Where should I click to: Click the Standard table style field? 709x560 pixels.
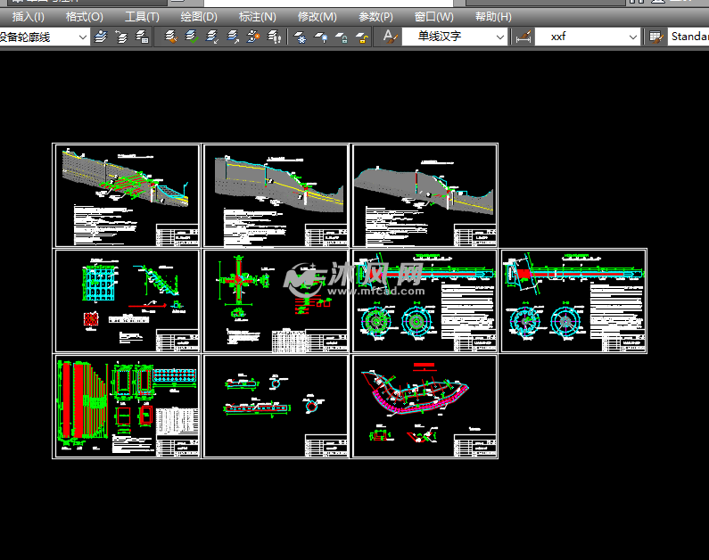688,37
